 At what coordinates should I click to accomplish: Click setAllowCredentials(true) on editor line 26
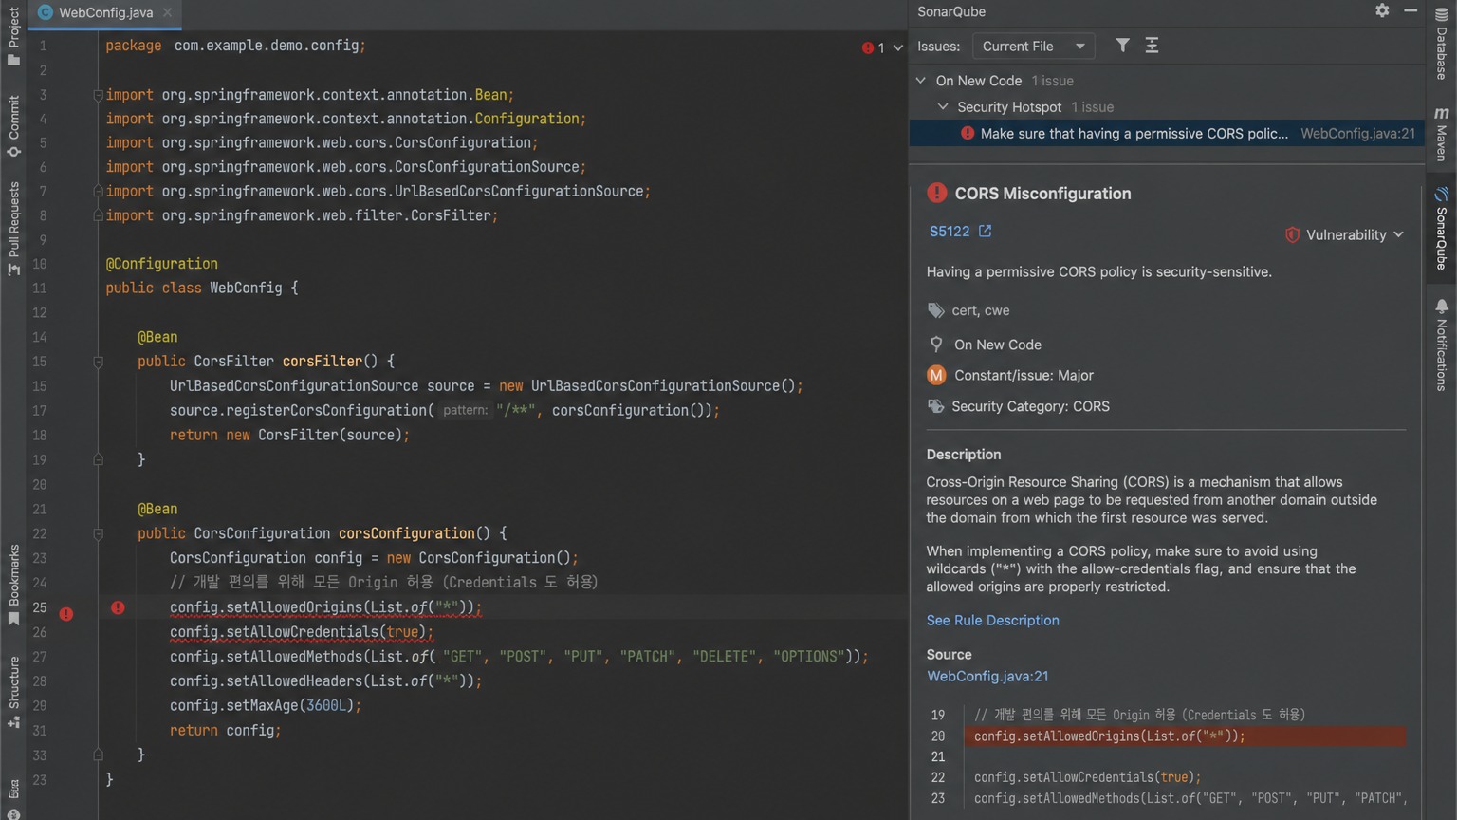(x=302, y=632)
